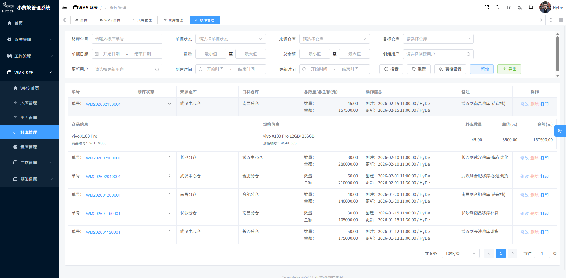Open the font size setting icon
Image resolution: width=566 pixels, height=278 pixels.
[509, 7]
